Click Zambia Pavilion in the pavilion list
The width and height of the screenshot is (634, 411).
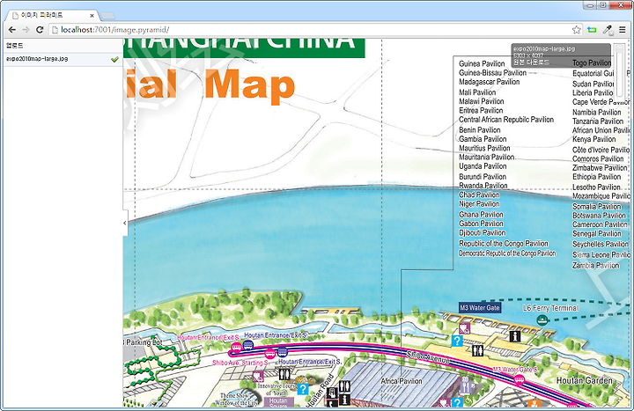coord(595,266)
